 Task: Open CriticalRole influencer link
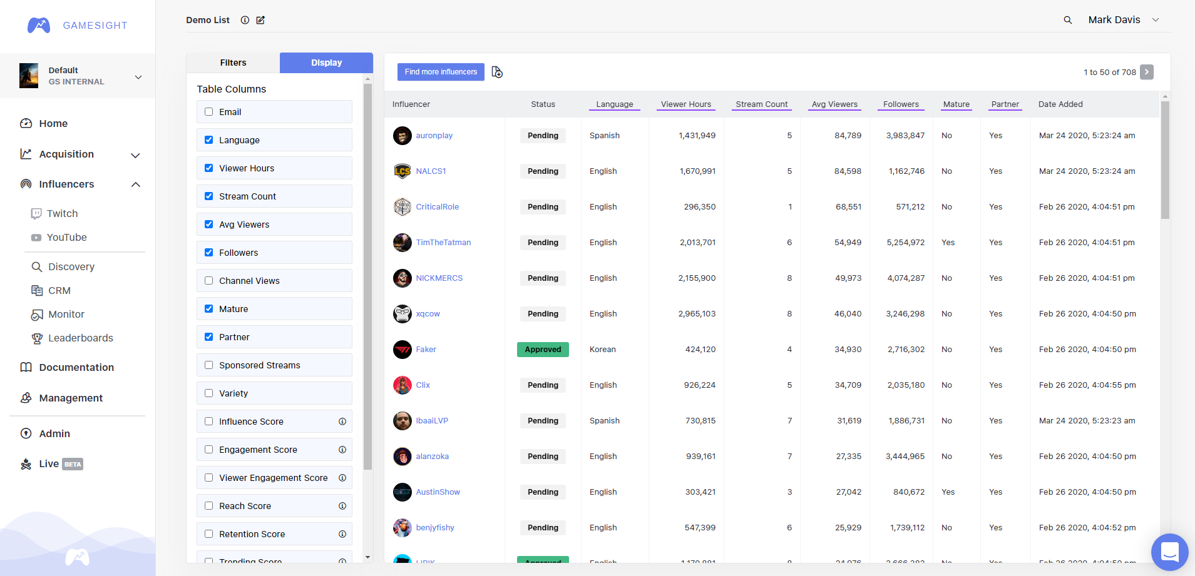(x=438, y=207)
